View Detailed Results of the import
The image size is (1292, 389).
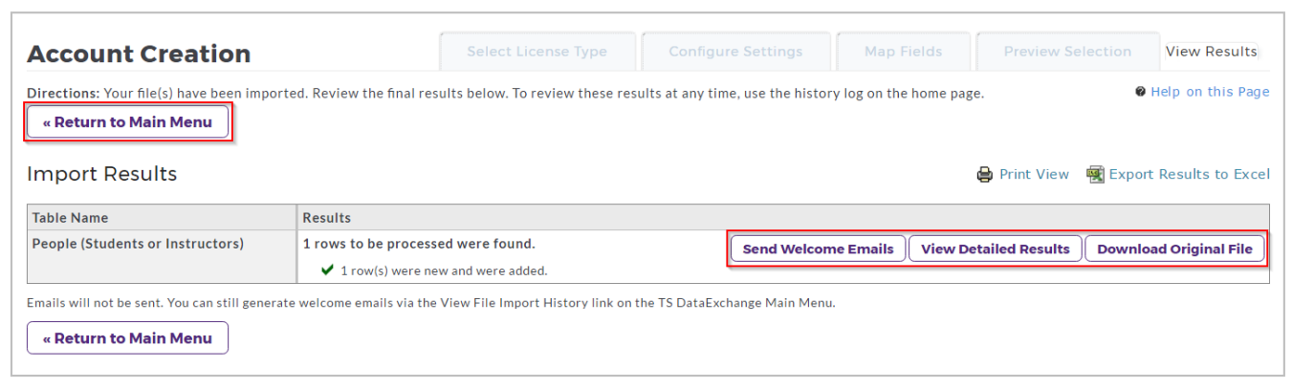tap(995, 249)
